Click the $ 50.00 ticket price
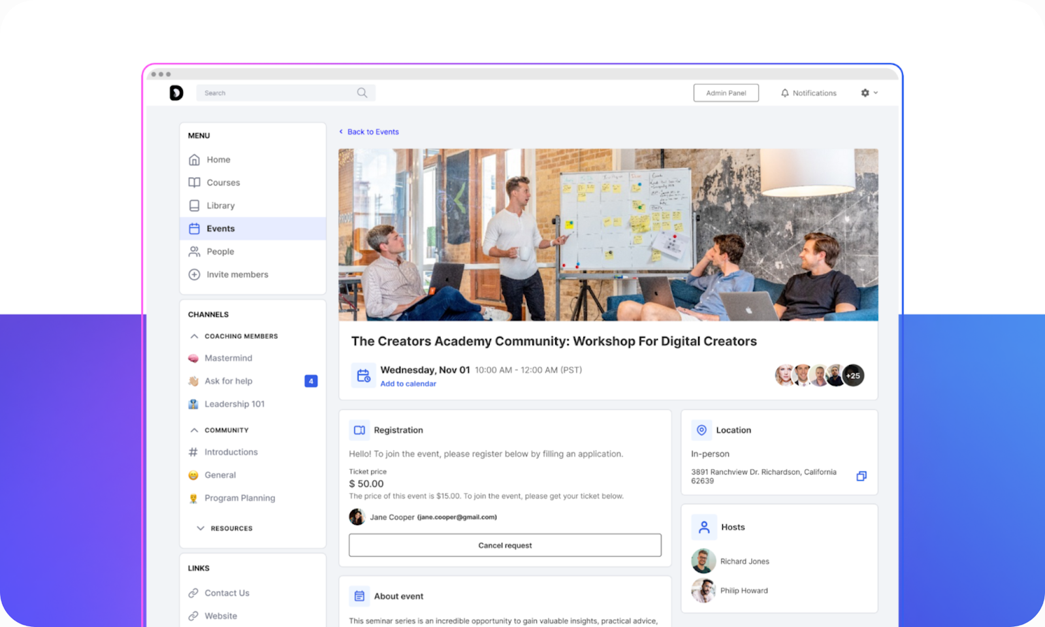 366,483
